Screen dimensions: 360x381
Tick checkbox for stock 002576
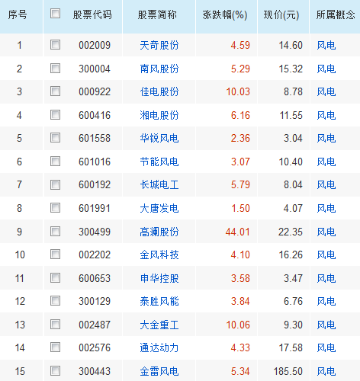point(55,347)
